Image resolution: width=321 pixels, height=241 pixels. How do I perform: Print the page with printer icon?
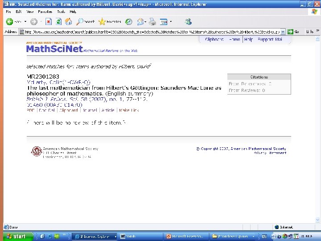[x=152, y=21]
